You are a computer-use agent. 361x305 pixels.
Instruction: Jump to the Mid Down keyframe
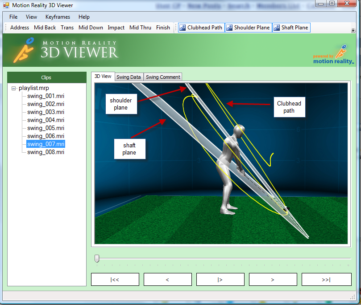[x=91, y=28]
